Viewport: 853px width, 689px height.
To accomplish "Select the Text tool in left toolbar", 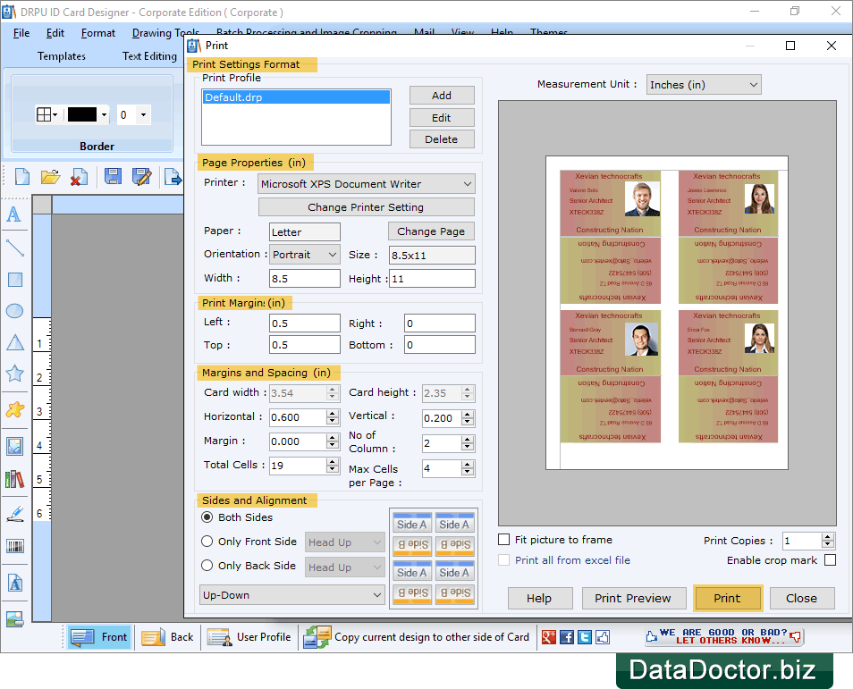I will coord(14,214).
